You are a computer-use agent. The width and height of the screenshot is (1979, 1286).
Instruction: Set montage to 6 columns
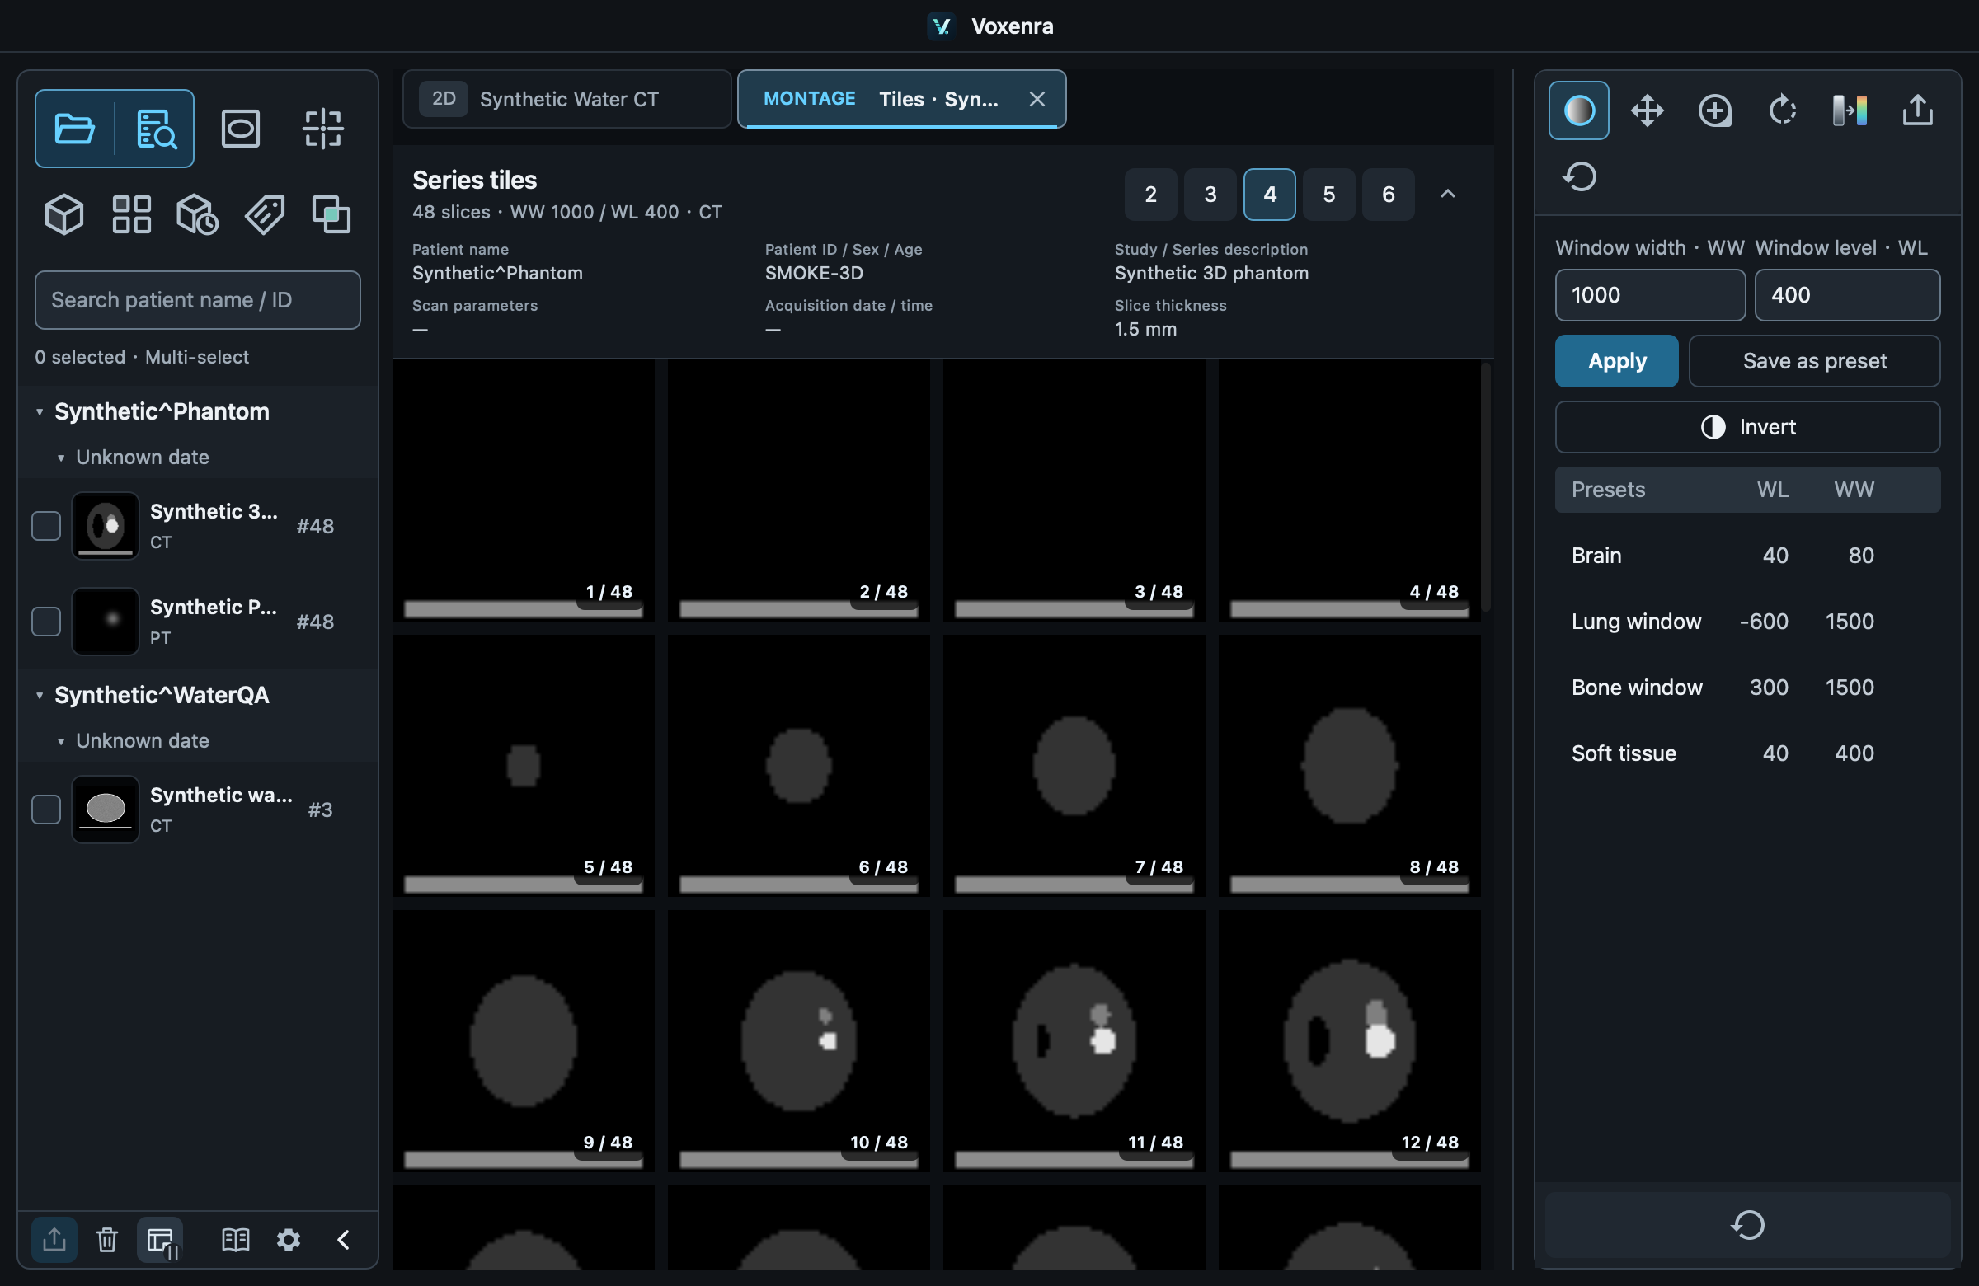coord(1388,194)
